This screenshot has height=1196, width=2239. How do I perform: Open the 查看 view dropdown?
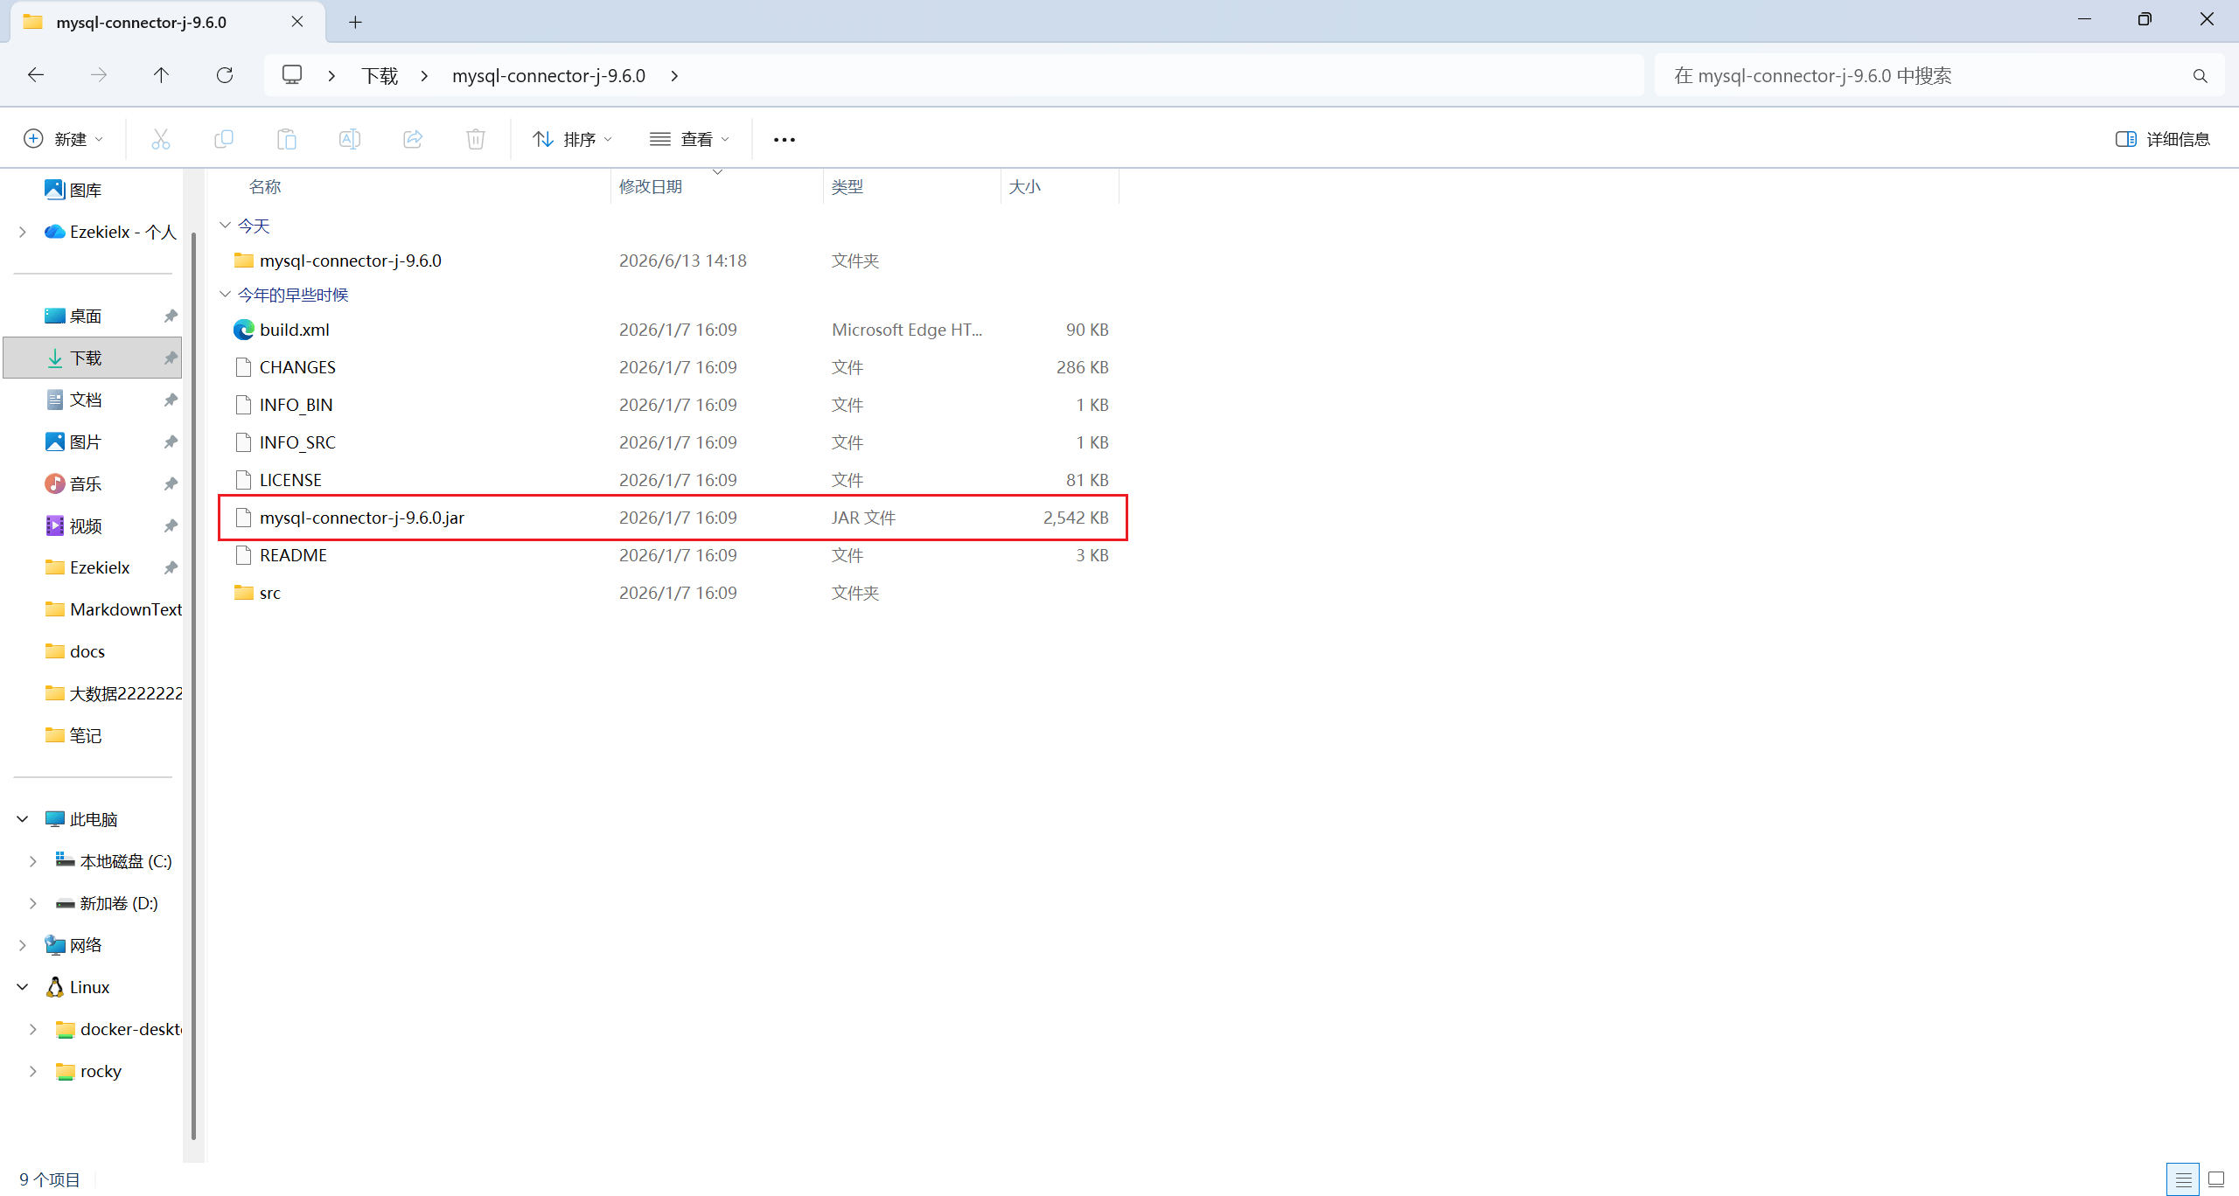690,139
